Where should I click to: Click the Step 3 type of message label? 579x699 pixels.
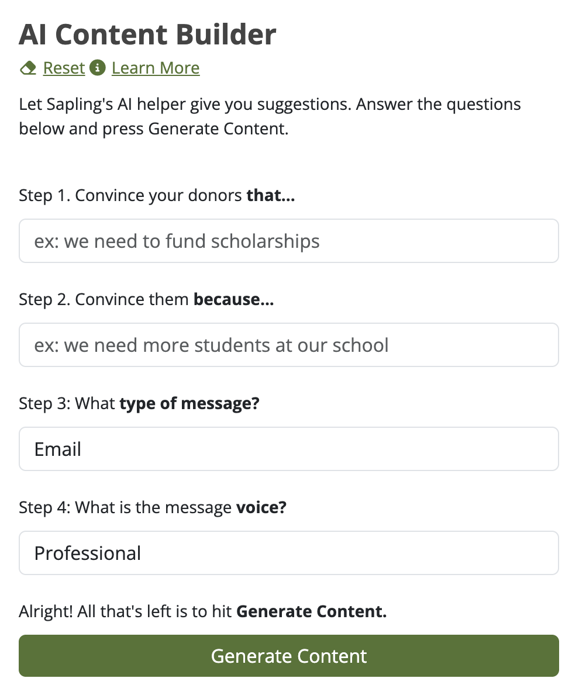tap(139, 403)
